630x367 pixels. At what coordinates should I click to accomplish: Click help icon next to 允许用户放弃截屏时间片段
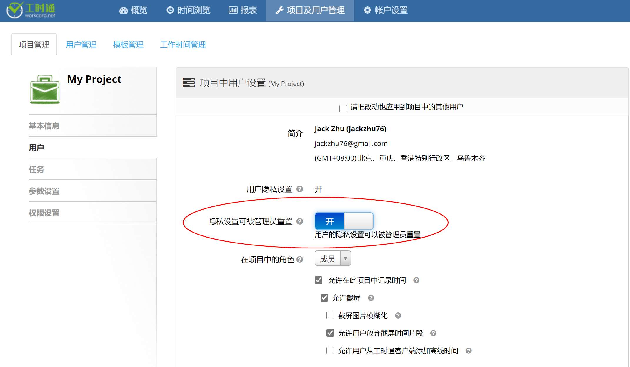(433, 333)
